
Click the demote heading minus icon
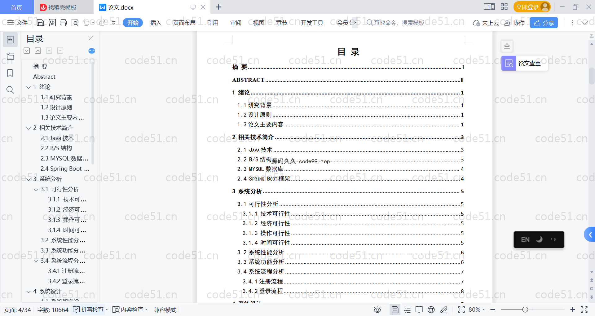point(60,50)
